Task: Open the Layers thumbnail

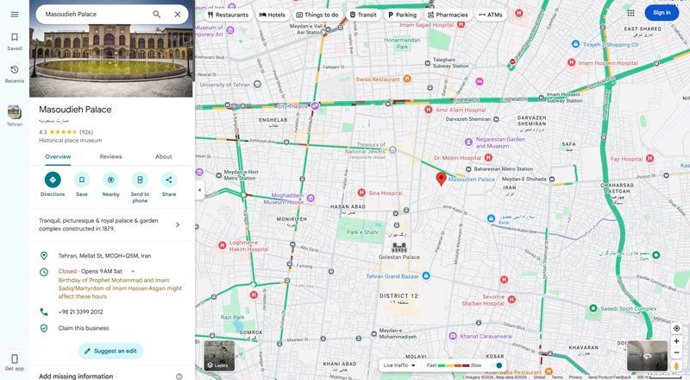Action: click(219, 355)
